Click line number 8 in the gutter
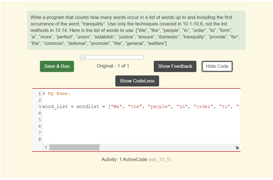Screen dimensions: 273x180 [x=40, y=139]
